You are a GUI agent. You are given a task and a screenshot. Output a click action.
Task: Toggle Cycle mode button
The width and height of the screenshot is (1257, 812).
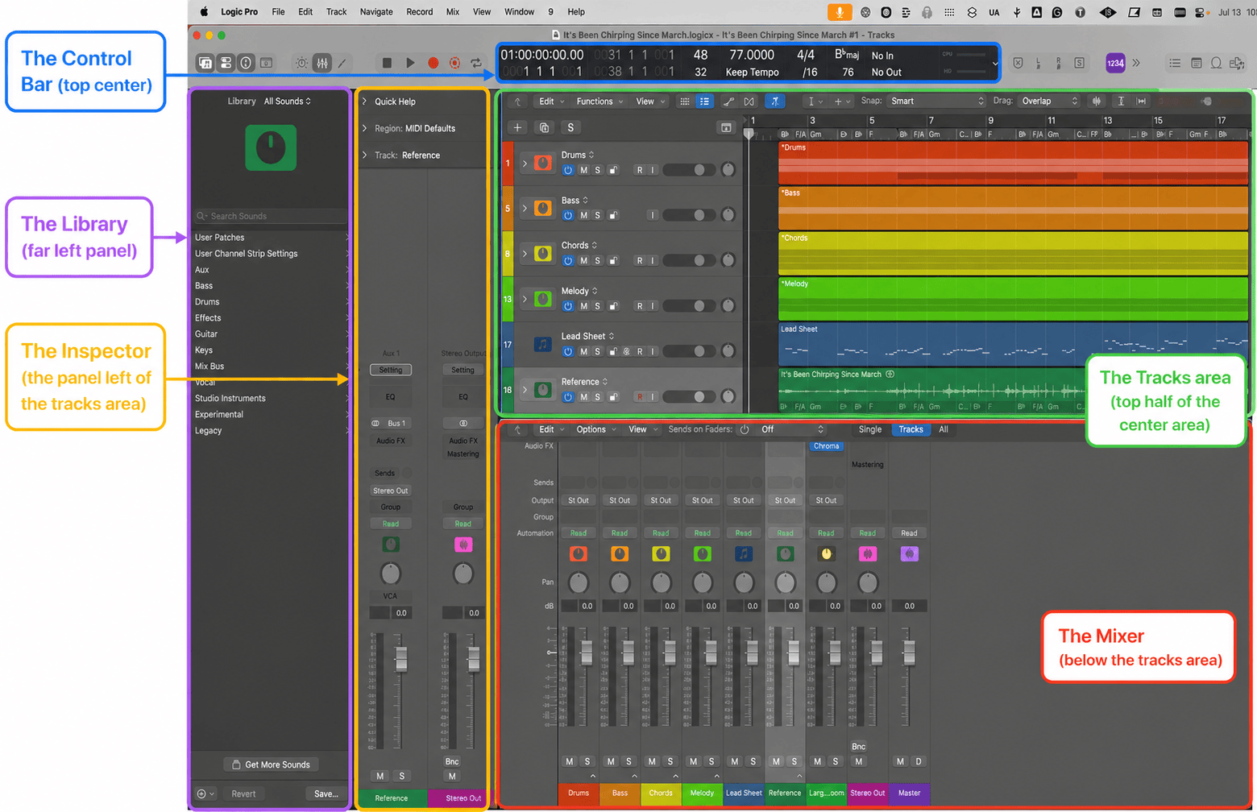point(477,63)
